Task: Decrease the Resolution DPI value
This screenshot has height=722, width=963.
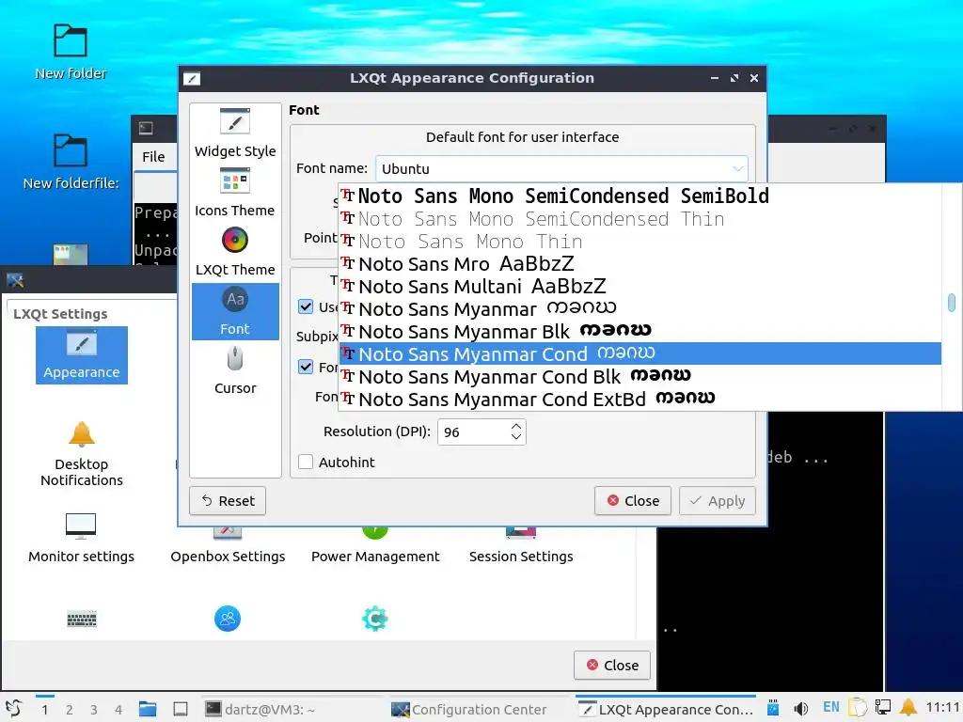Action: 516,437
